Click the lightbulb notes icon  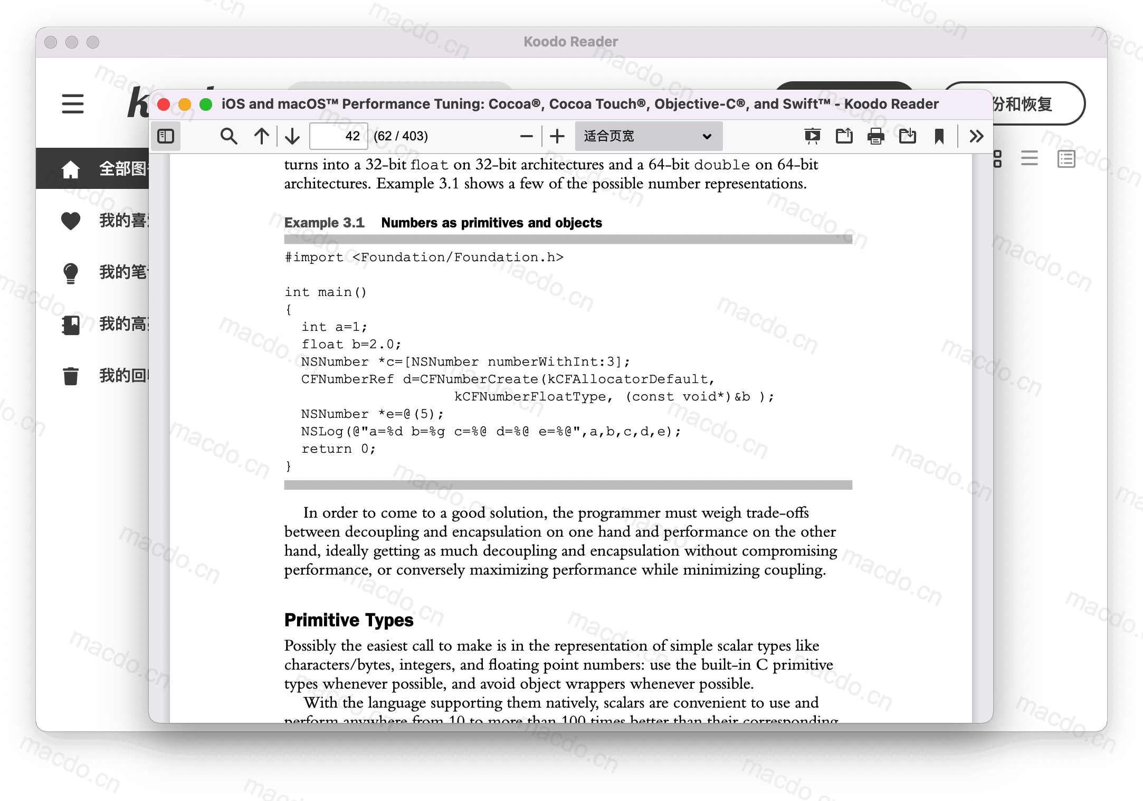click(x=71, y=273)
